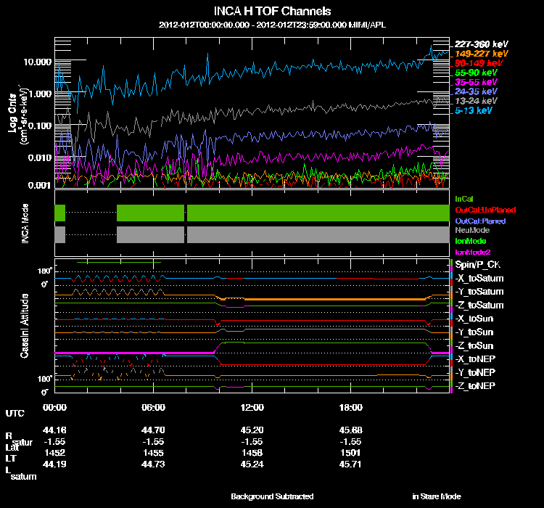The width and height of the screenshot is (544, 508).
Task: Click the 12:00 UTC time axis label
Action: (252, 407)
